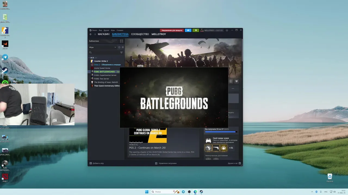Go forward with the Steam forward arrow

point(95,34)
